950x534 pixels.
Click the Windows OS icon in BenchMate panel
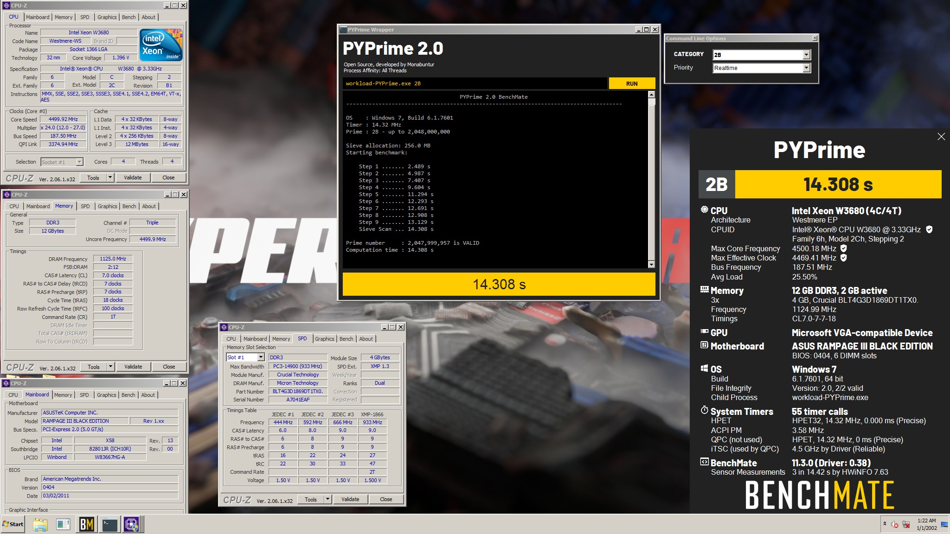click(704, 369)
